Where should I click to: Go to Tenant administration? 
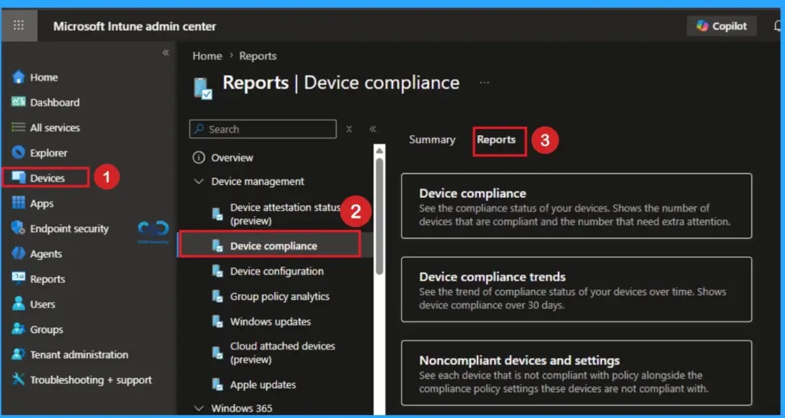click(79, 354)
